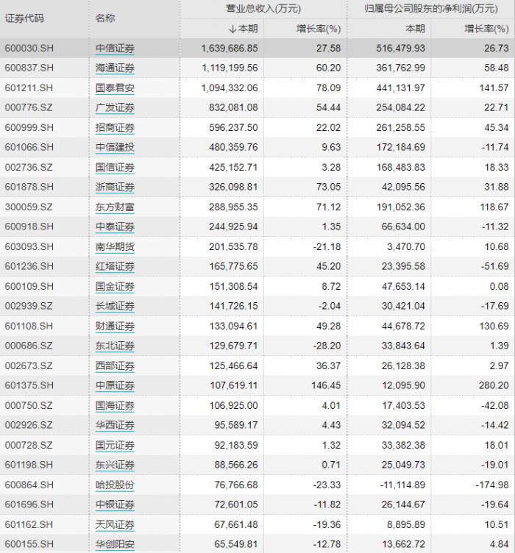Open the 东方财富 stock link

tap(115, 207)
